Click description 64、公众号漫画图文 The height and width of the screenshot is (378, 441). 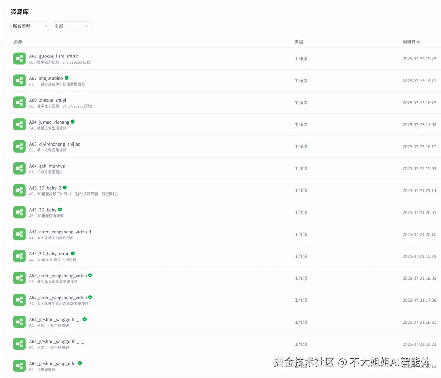coord(46,172)
